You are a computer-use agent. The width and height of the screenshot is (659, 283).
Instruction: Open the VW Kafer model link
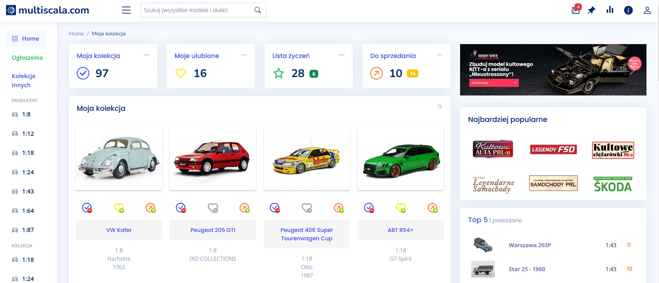(119, 230)
